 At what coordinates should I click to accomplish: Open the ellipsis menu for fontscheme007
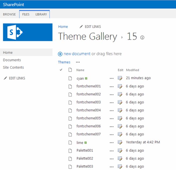click(112, 134)
